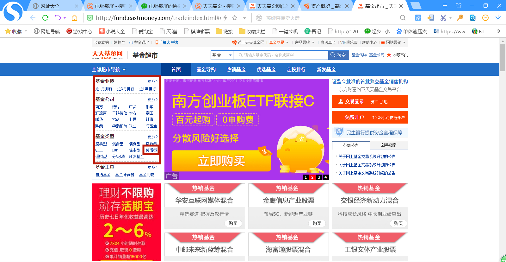Screen dimensions: 506x262
Task: Expand the 基金交易 top menu
Action: coord(279,42)
